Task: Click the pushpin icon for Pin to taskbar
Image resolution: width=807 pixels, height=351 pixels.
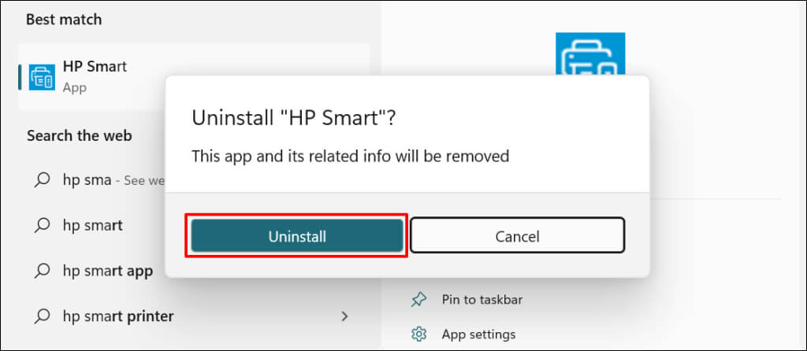Action: (x=419, y=299)
